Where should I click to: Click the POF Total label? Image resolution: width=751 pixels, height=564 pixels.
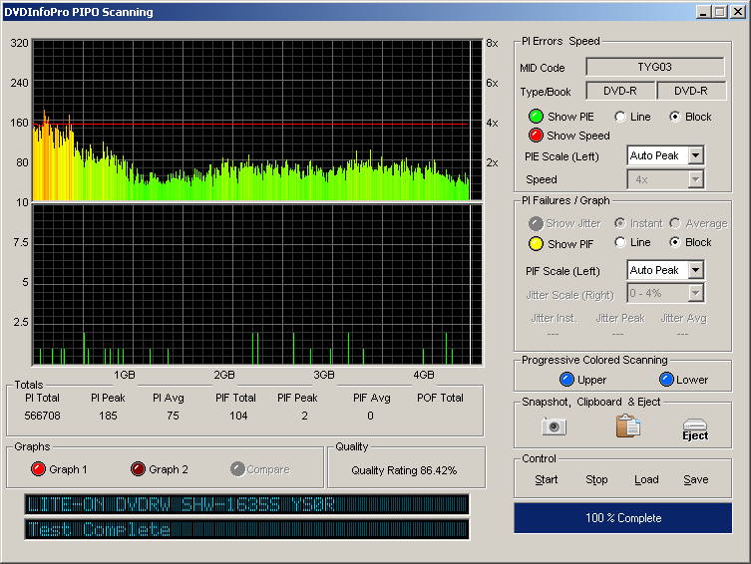pyautogui.click(x=440, y=398)
